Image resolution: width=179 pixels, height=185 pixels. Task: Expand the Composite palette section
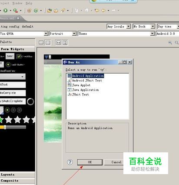pos(17,181)
